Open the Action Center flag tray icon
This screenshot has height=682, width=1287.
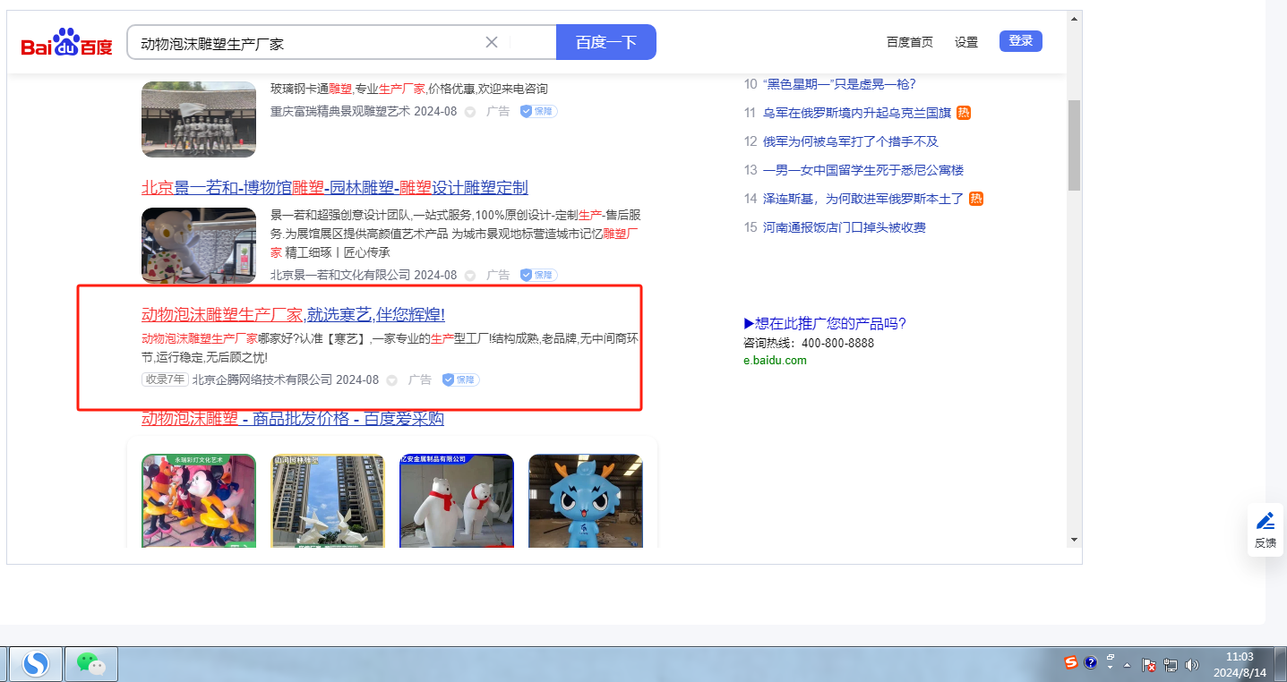coord(1149,664)
